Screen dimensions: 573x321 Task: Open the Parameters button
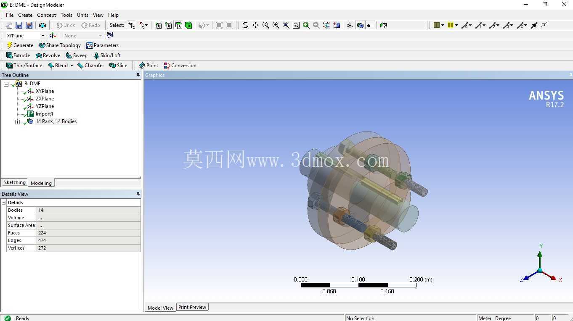(x=103, y=45)
